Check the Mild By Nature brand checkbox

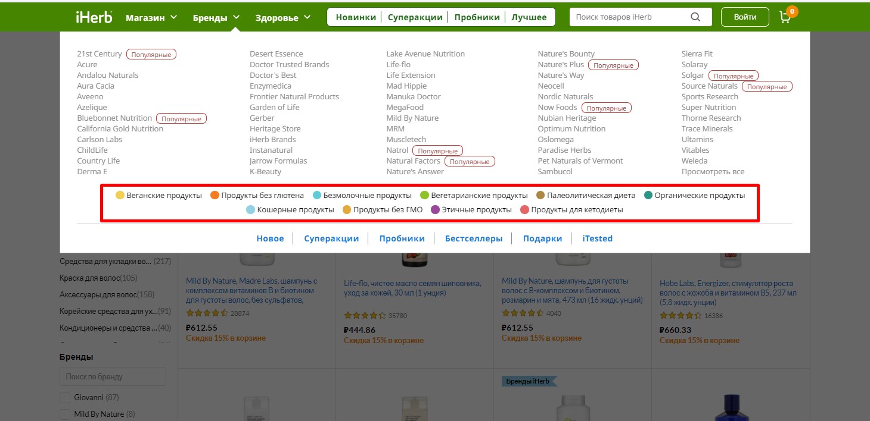coord(64,414)
